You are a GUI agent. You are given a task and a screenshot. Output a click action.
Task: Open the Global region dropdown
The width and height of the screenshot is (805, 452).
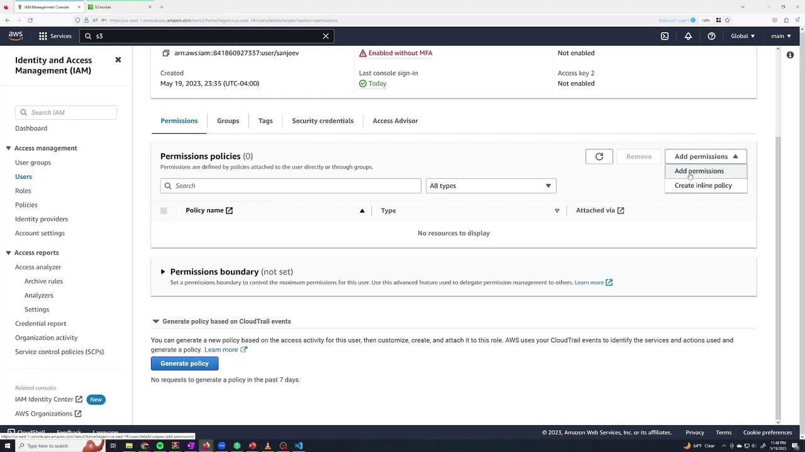pos(743,36)
